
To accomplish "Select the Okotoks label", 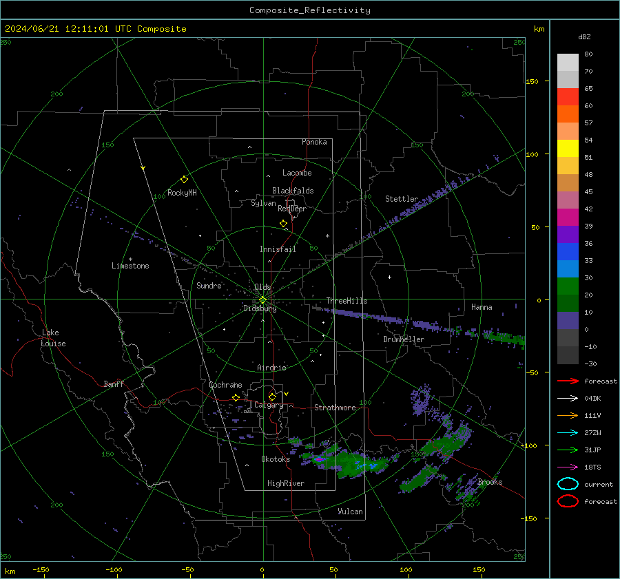I will pos(276,459).
